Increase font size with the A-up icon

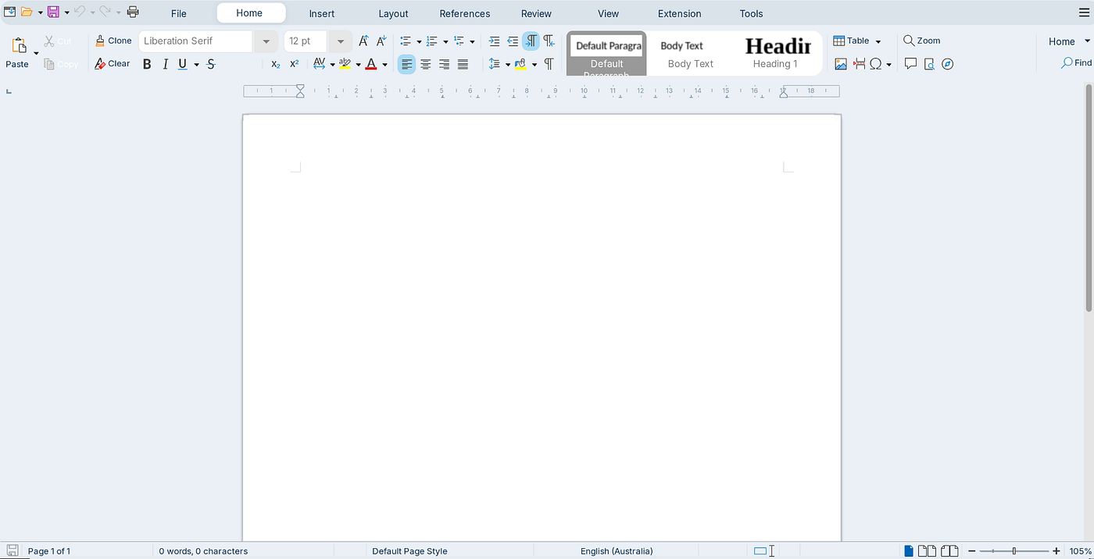tap(363, 41)
